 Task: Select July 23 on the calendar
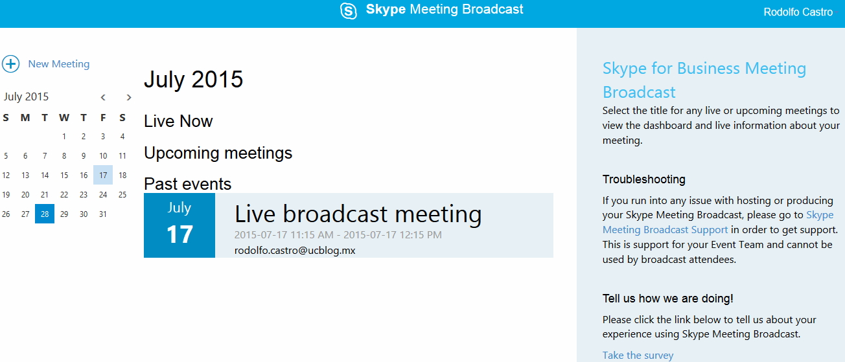pyautogui.click(x=84, y=194)
